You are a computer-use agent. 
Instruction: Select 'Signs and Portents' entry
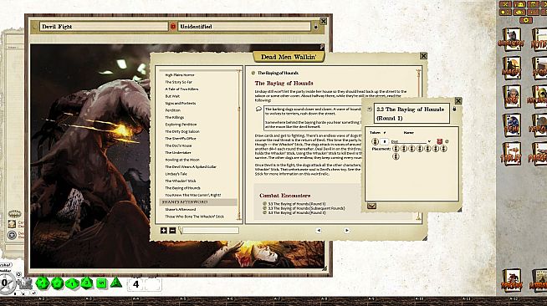(180, 103)
